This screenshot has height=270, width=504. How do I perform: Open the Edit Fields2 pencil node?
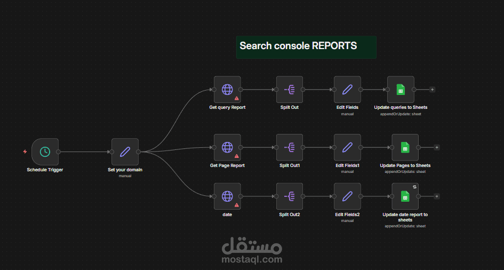pyautogui.click(x=347, y=196)
